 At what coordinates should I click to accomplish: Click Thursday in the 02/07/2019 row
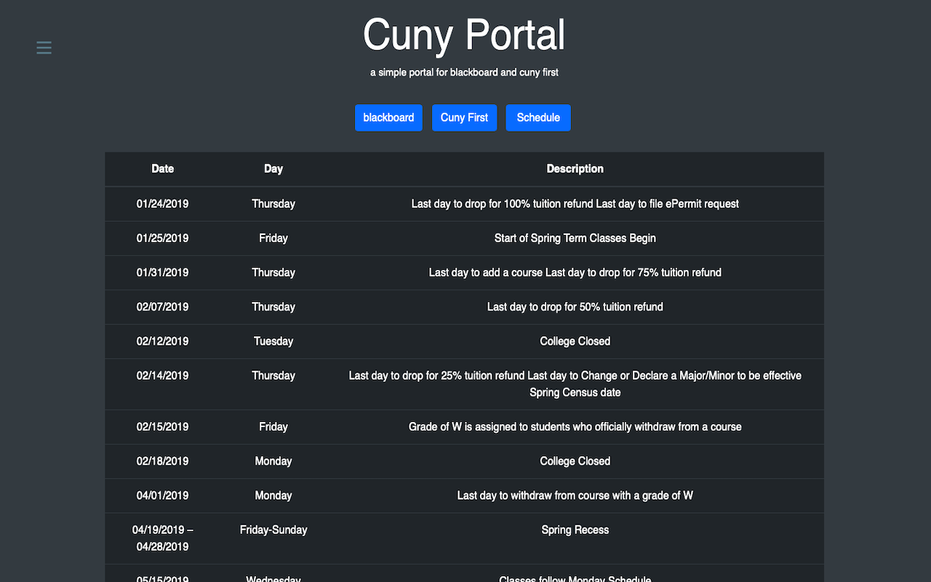point(273,307)
